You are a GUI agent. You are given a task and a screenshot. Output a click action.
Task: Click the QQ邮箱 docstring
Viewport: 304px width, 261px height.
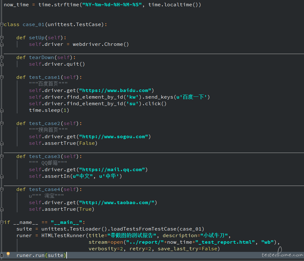pyautogui.click(x=48, y=163)
